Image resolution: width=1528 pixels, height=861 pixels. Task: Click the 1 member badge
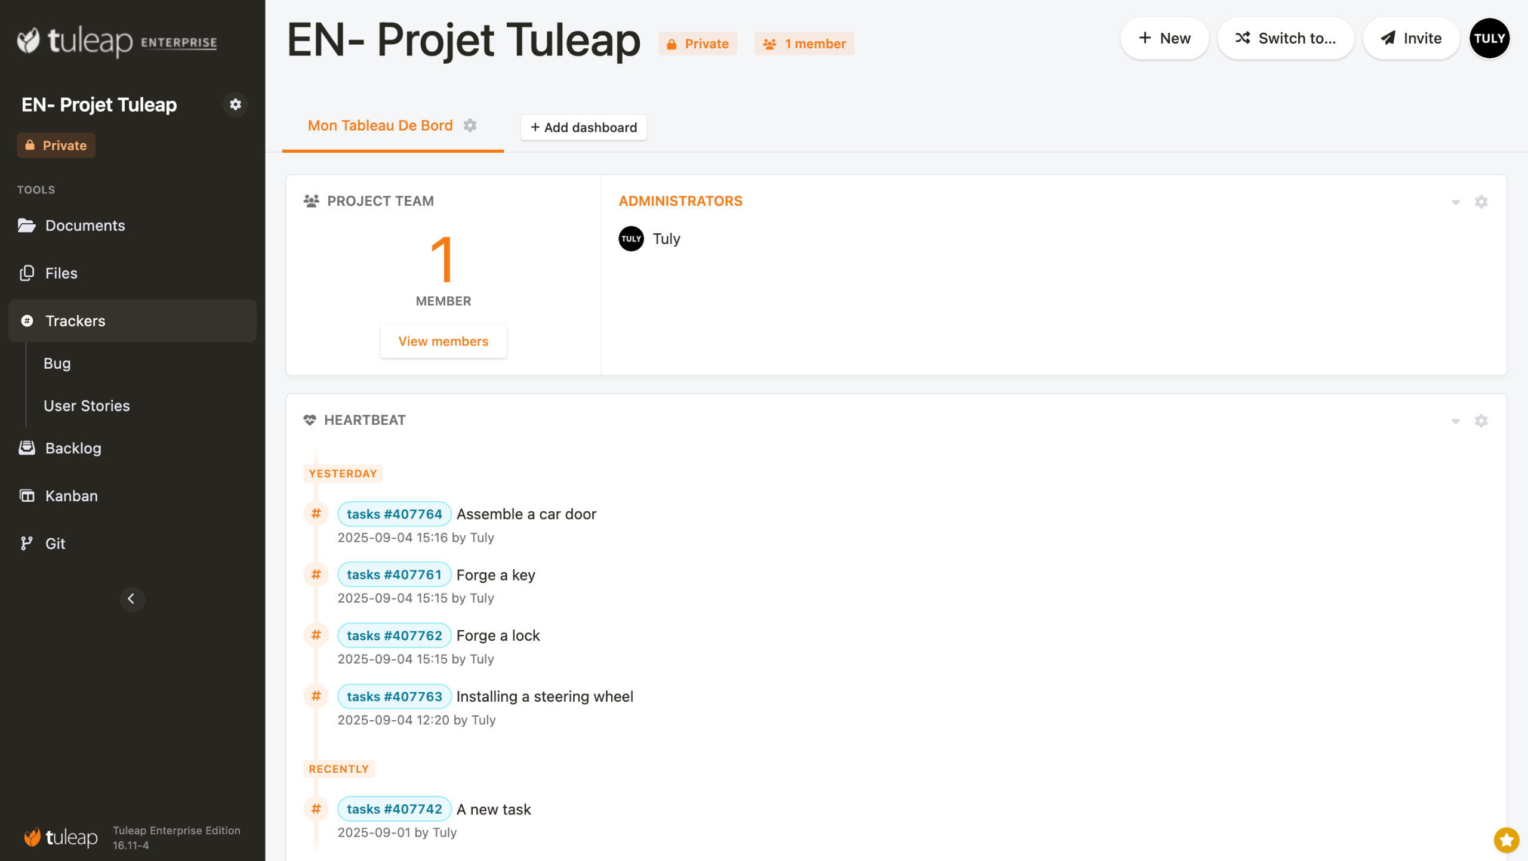(x=804, y=44)
